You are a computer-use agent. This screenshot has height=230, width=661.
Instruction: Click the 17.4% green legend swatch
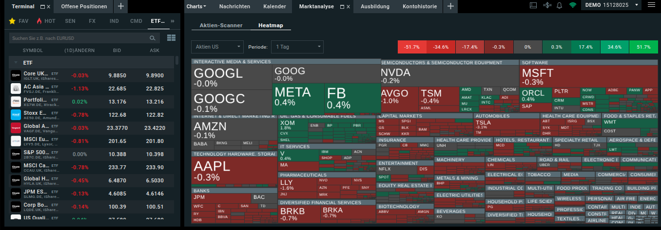(585, 47)
